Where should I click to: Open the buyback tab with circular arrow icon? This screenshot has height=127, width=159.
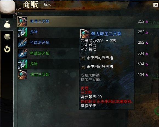coord(7,49)
